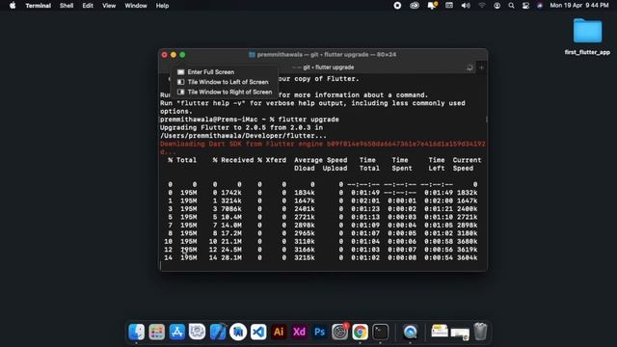Screen dimensions: 617x347
Task: Click the '3604k' current speed value
Action: [467, 257]
